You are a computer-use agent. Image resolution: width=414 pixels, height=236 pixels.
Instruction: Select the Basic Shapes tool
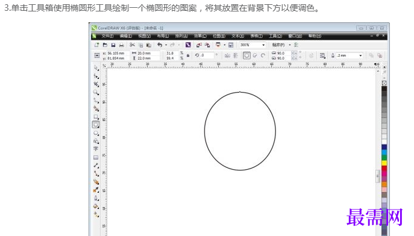tap(96, 141)
